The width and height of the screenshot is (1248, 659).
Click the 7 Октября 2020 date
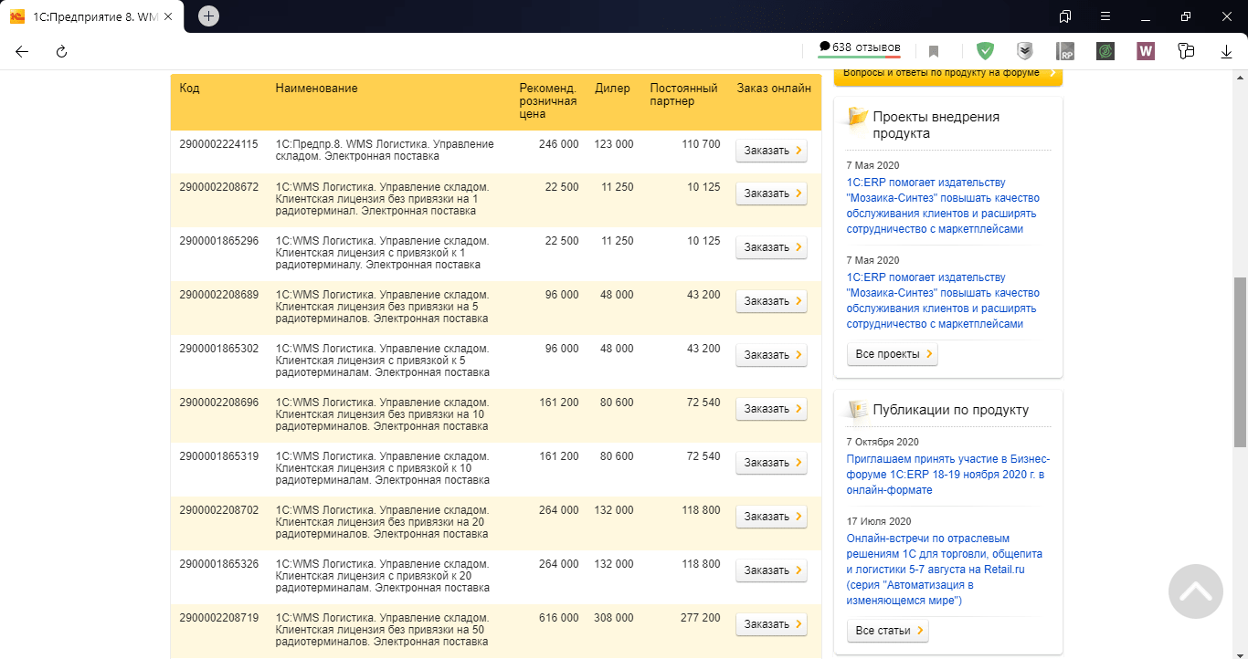point(883,442)
